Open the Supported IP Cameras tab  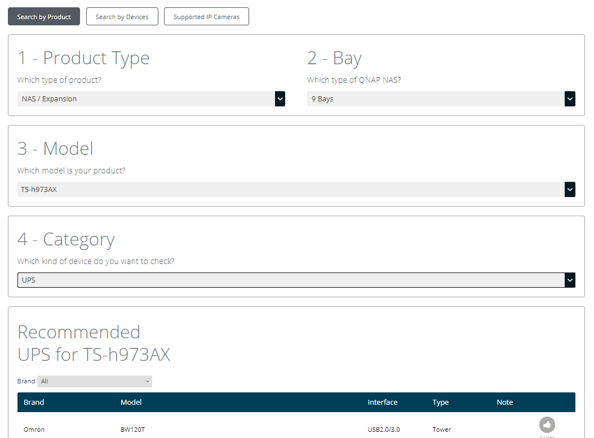pos(206,17)
